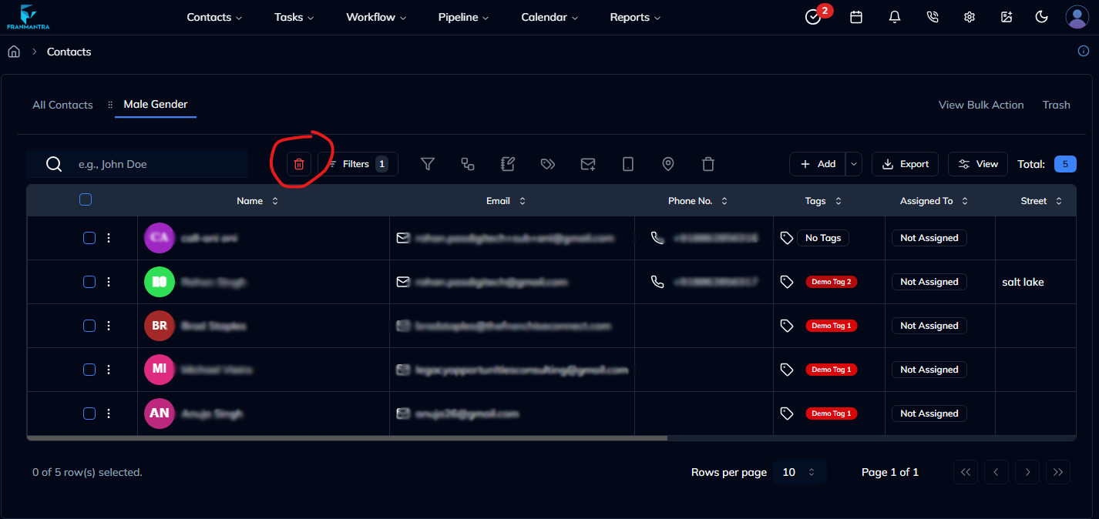Check the checkbox for Brad Staples row
The height and width of the screenshot is (519, 1099).
click(x=89, y=325)
